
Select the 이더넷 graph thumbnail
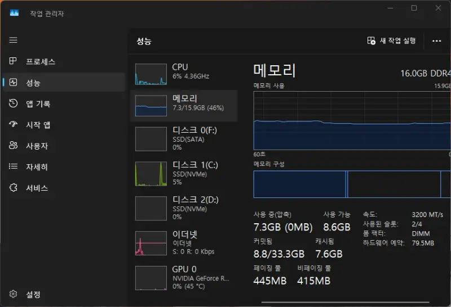pyautogui.click(x=151, y=243)
